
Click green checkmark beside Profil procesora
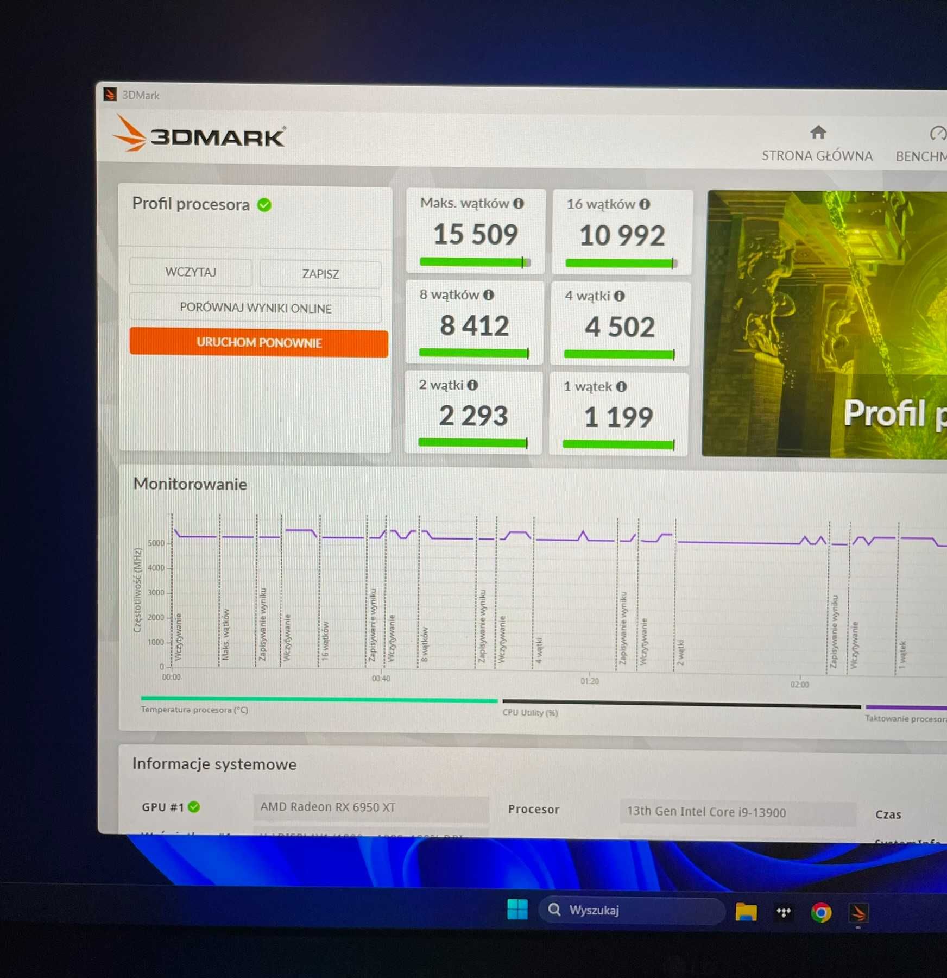(x=264, y=205)
